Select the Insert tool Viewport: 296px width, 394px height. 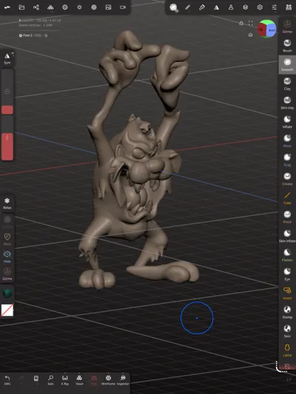(287, 293)
